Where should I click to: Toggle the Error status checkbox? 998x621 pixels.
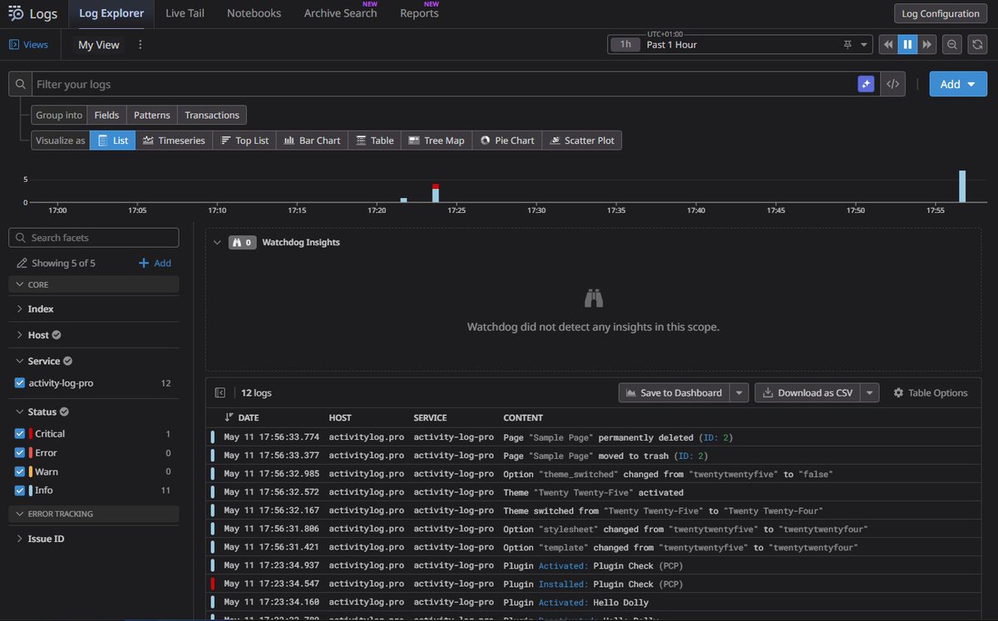[20, 453]
